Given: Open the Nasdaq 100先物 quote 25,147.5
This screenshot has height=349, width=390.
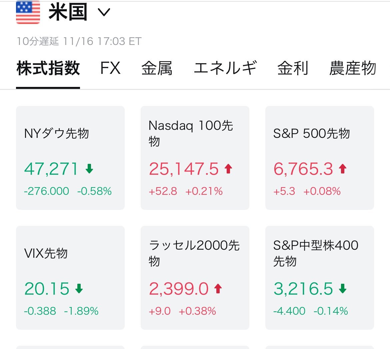Looking at the screenshot, I should click(184, 169).
